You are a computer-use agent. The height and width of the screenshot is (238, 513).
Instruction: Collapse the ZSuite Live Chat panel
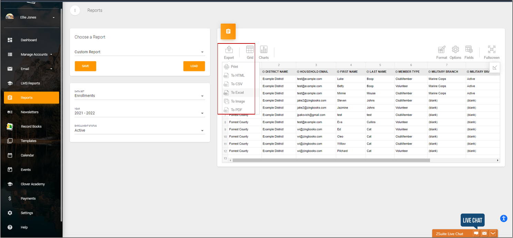(493, 234)
